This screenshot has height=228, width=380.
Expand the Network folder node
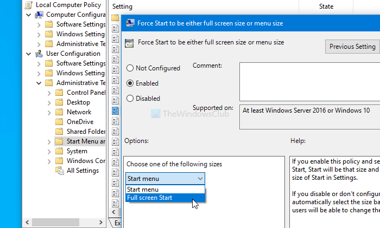(48, 112)
